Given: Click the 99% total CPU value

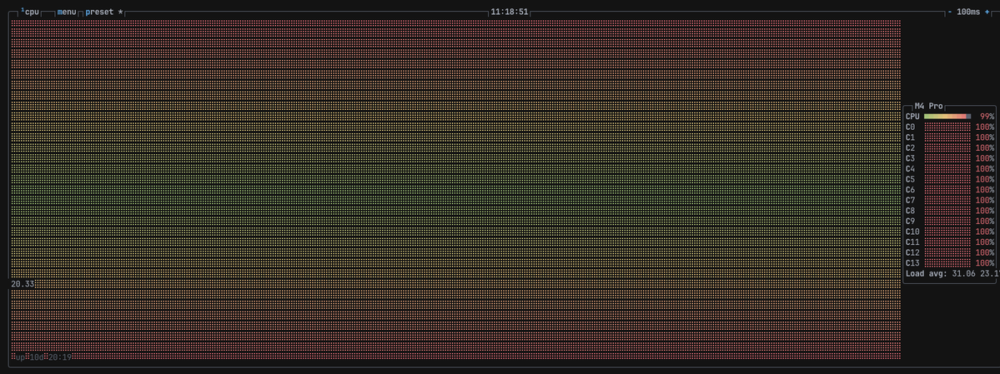Looking at the screenshot, I should point(987,117).
